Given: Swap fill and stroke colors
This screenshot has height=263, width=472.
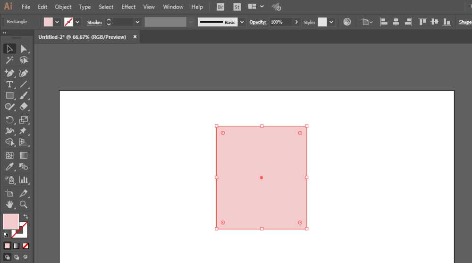Looking at the screenshot, I should [x=26, y=216].
